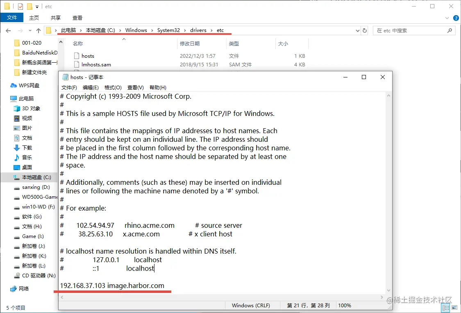This screenshot has width=461, height=313.
Task: Click System32 in the address path
Action: pyautogui.click(x=168, y=30)
